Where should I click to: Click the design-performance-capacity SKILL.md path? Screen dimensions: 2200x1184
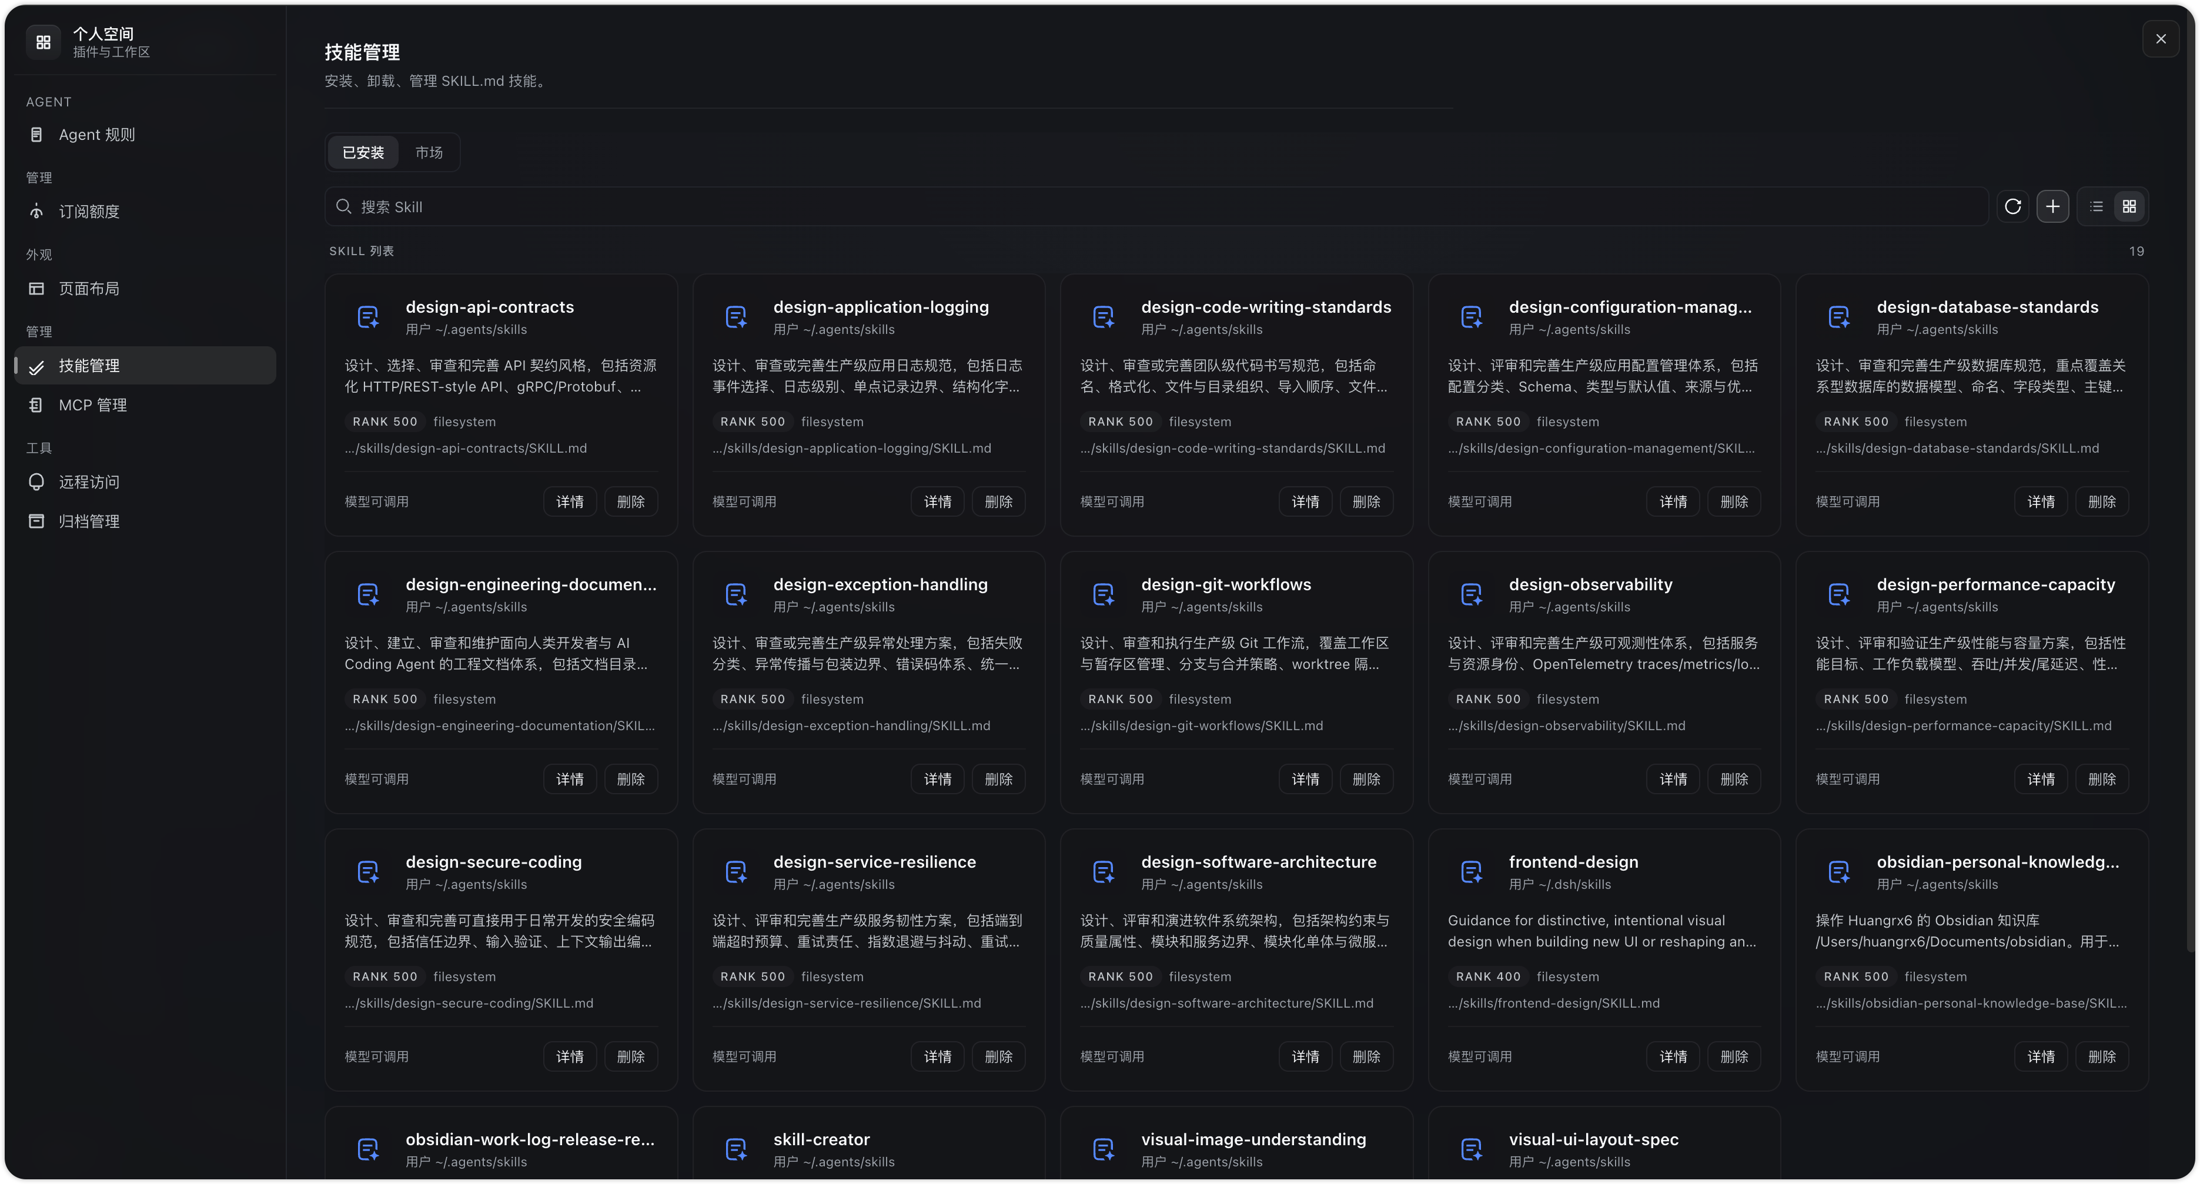pos(1964,726)
